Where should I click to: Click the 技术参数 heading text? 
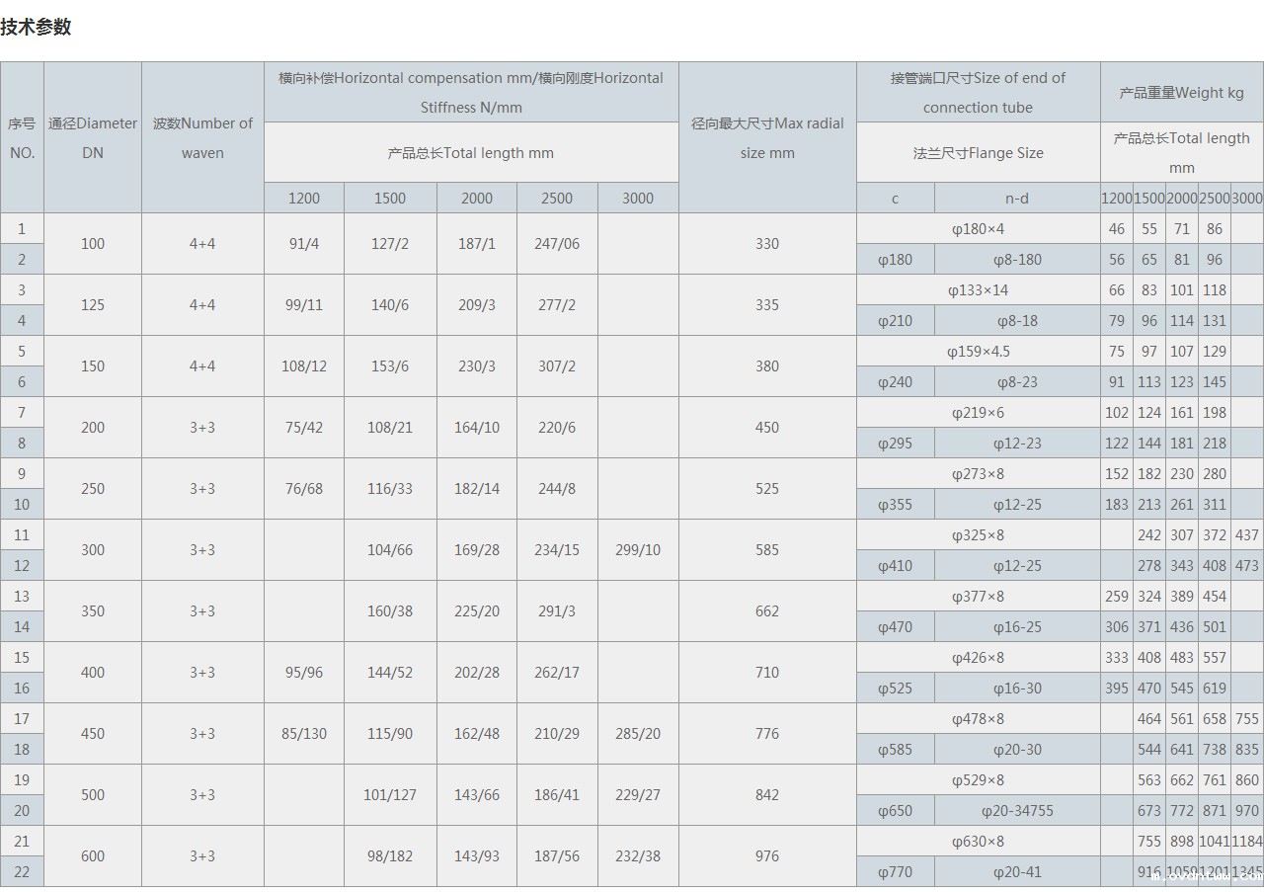click(x=36, y=28)
